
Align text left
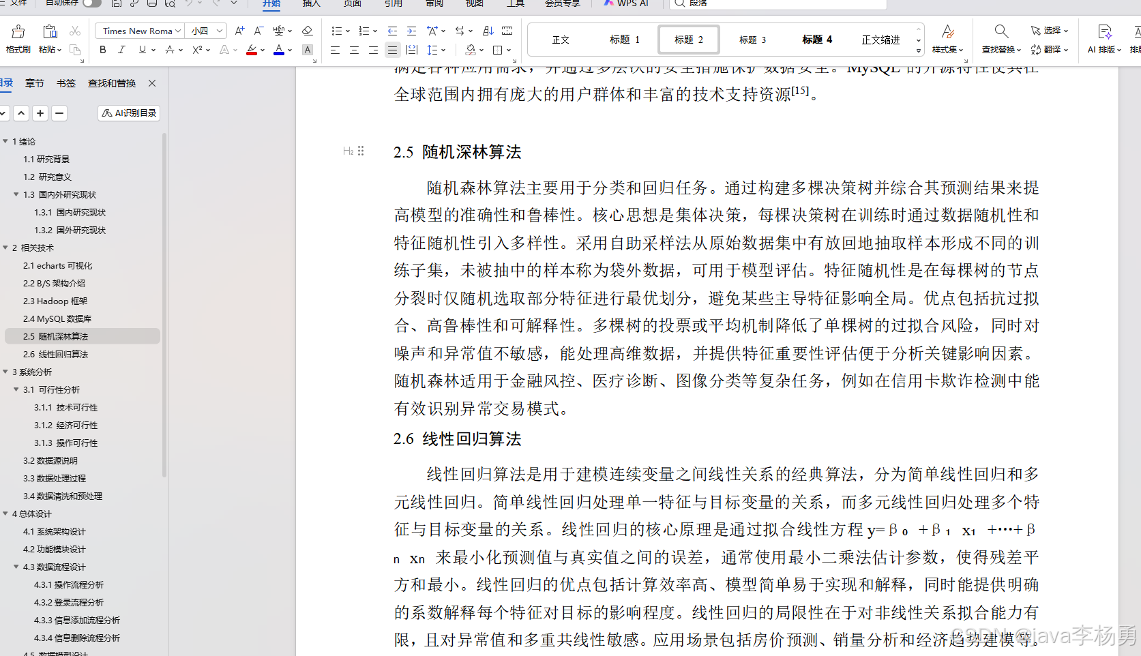[335, 50]
